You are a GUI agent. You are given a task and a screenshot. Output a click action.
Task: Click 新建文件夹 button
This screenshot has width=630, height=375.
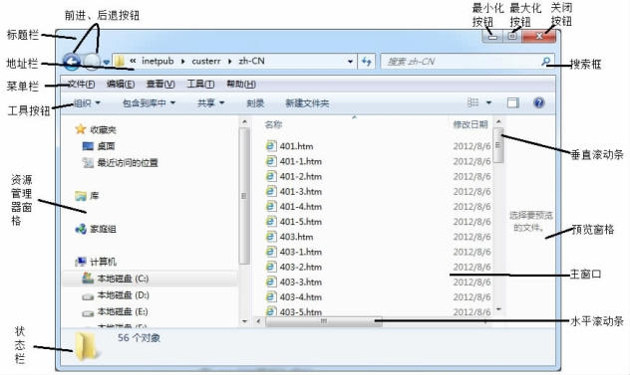(x=307, y=103)
